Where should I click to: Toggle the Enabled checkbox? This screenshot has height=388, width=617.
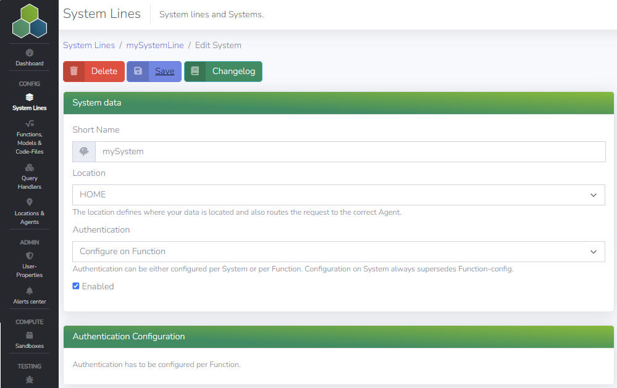click(76, 286)
